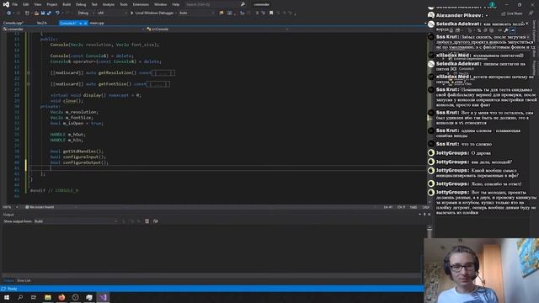
Task: Open the Build menu
Action: pyautogui.click(x=67, y=4)
